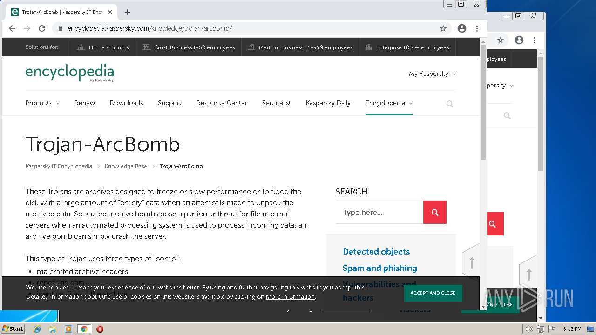The width and height of the screenshot is (596, 335).
Task: Open the Support menu item
Action: [x=169, y=103]
